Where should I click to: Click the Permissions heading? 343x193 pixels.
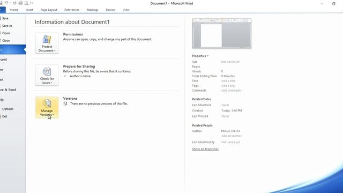coord(73,34)
